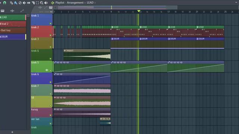Click the automation icon above track headers
The width and height of the screenshot is (239, 134).
pyautogui.click(x=46, y=7)
